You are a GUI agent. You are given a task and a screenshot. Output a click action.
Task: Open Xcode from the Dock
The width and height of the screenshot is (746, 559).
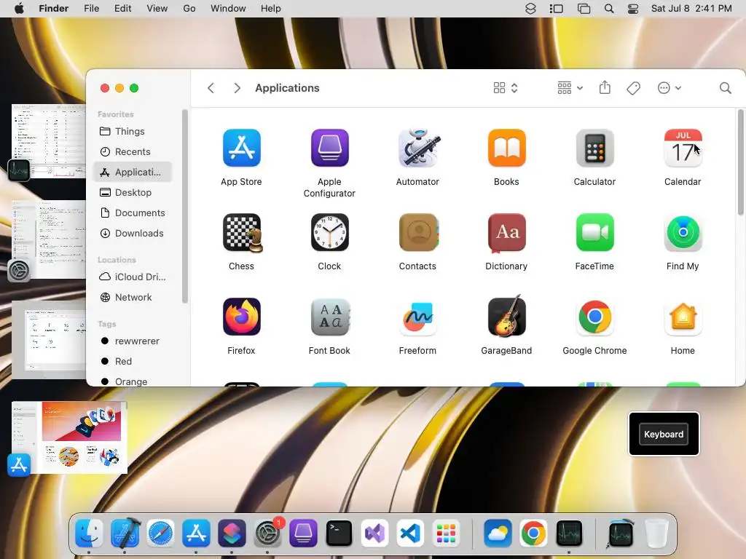(125, 533)
